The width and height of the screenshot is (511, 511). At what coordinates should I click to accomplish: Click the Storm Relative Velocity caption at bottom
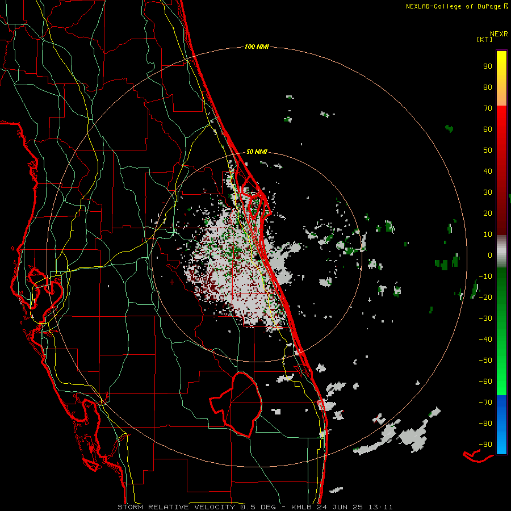[255, 507]
